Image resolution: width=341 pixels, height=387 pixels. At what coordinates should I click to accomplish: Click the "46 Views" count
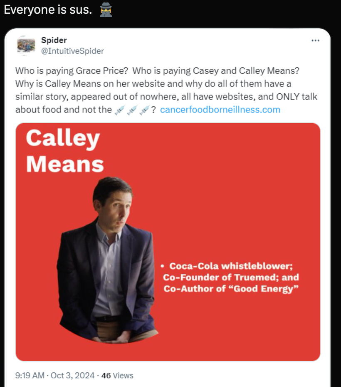(117, 375)
